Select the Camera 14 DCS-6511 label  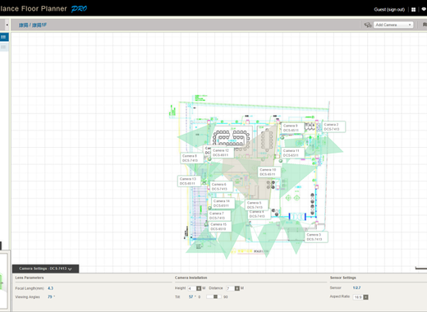point(223,204)
